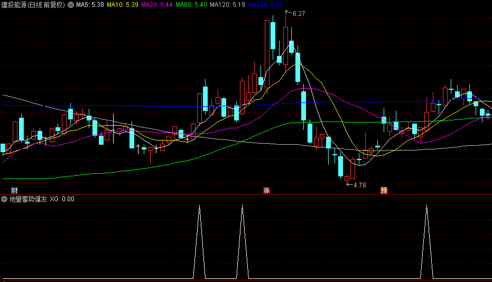The width and height of the screenshot is (492, 282).
Task: Select the MA5 moving average label
Action: pyautogui.click(x=89, y=5)
